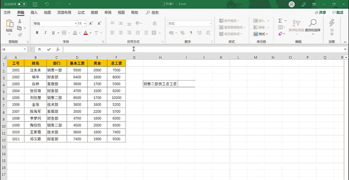Click the formula bar Enter checkmark
The height and width of the screenshot is (180, 349).
tap(49, 49)
